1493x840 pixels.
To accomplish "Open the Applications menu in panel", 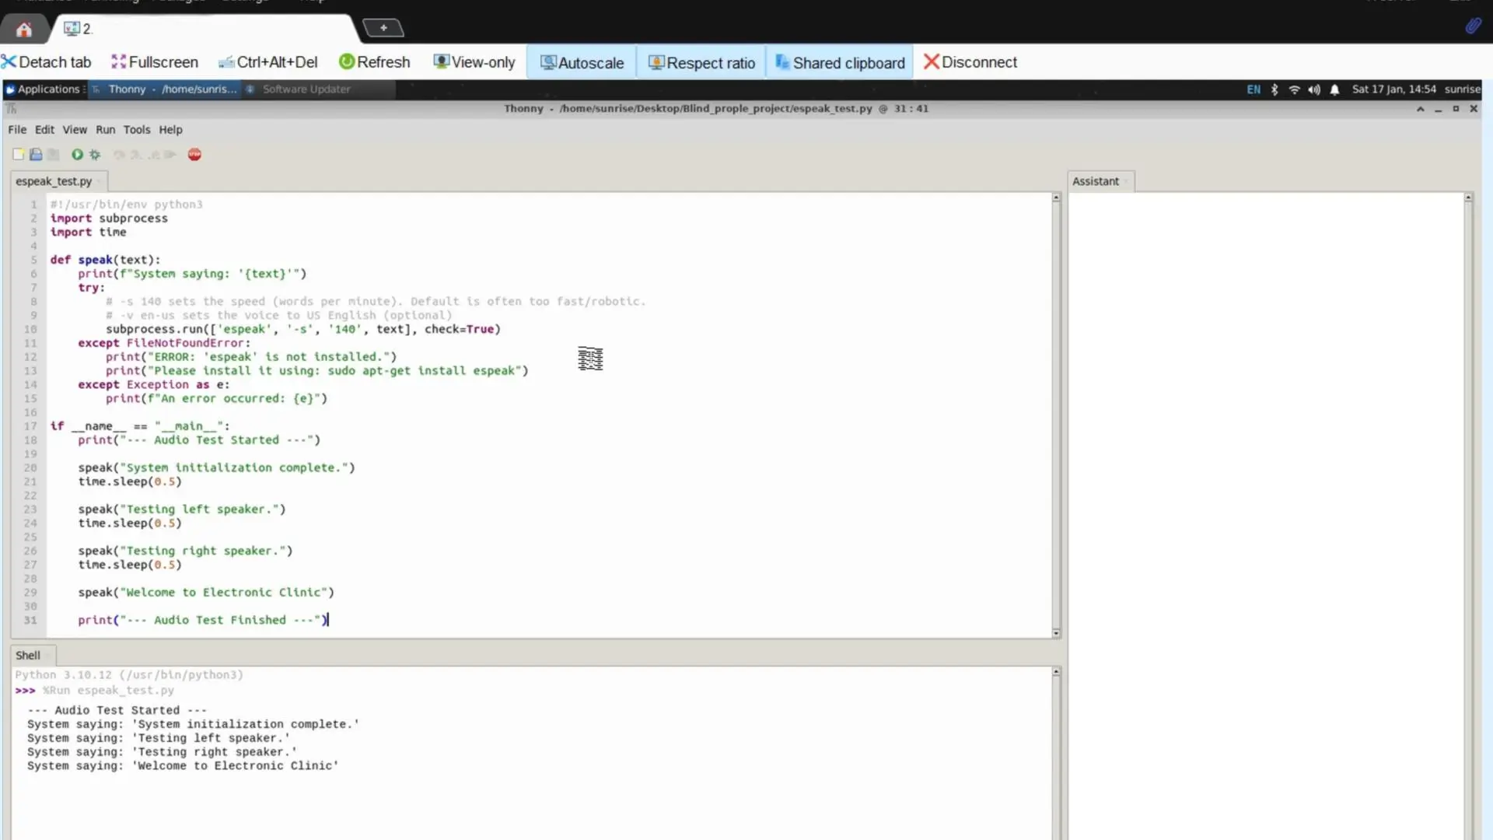I will [43, 89].
